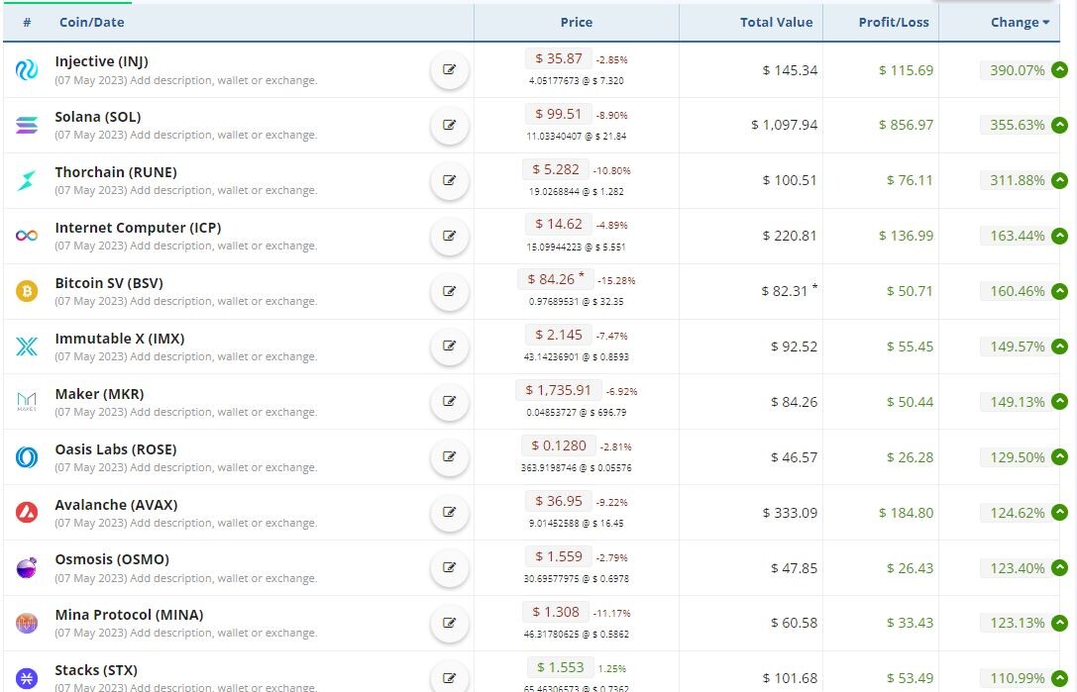The height and width of the screenshot is (692, 1077).
Task: Click the $ 333.09 Avalanche total value
Action: [790, 513]
